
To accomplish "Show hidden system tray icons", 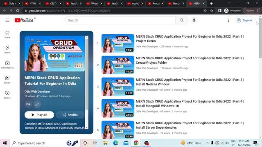I will point(208,143).
